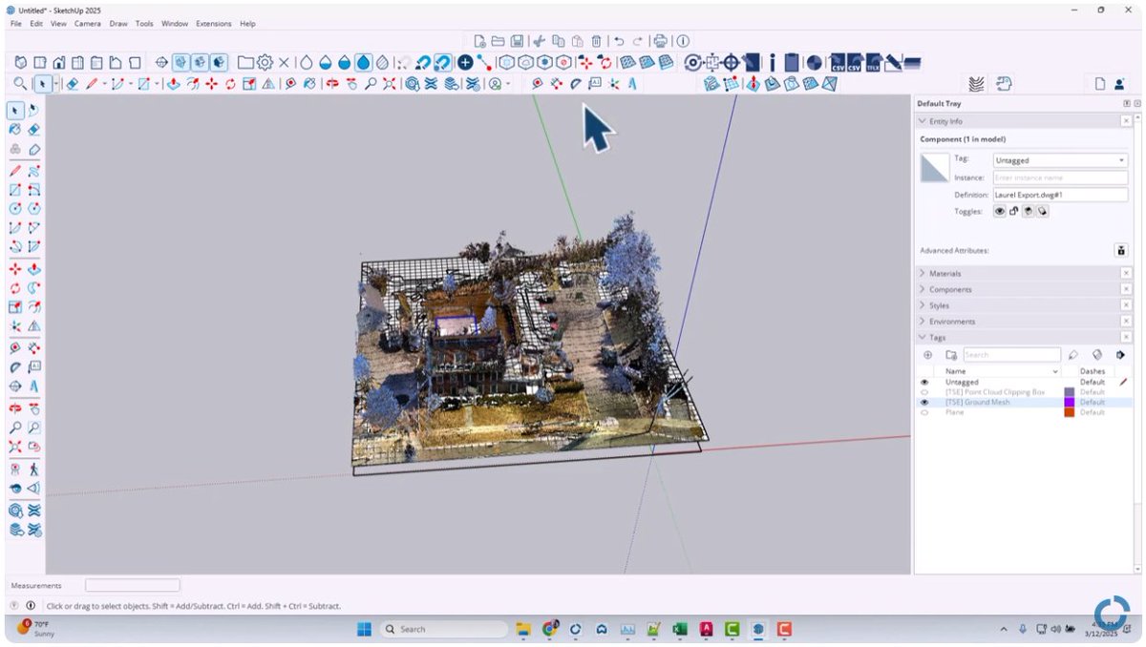Open the Windows Start menu

tap(363, 629)
